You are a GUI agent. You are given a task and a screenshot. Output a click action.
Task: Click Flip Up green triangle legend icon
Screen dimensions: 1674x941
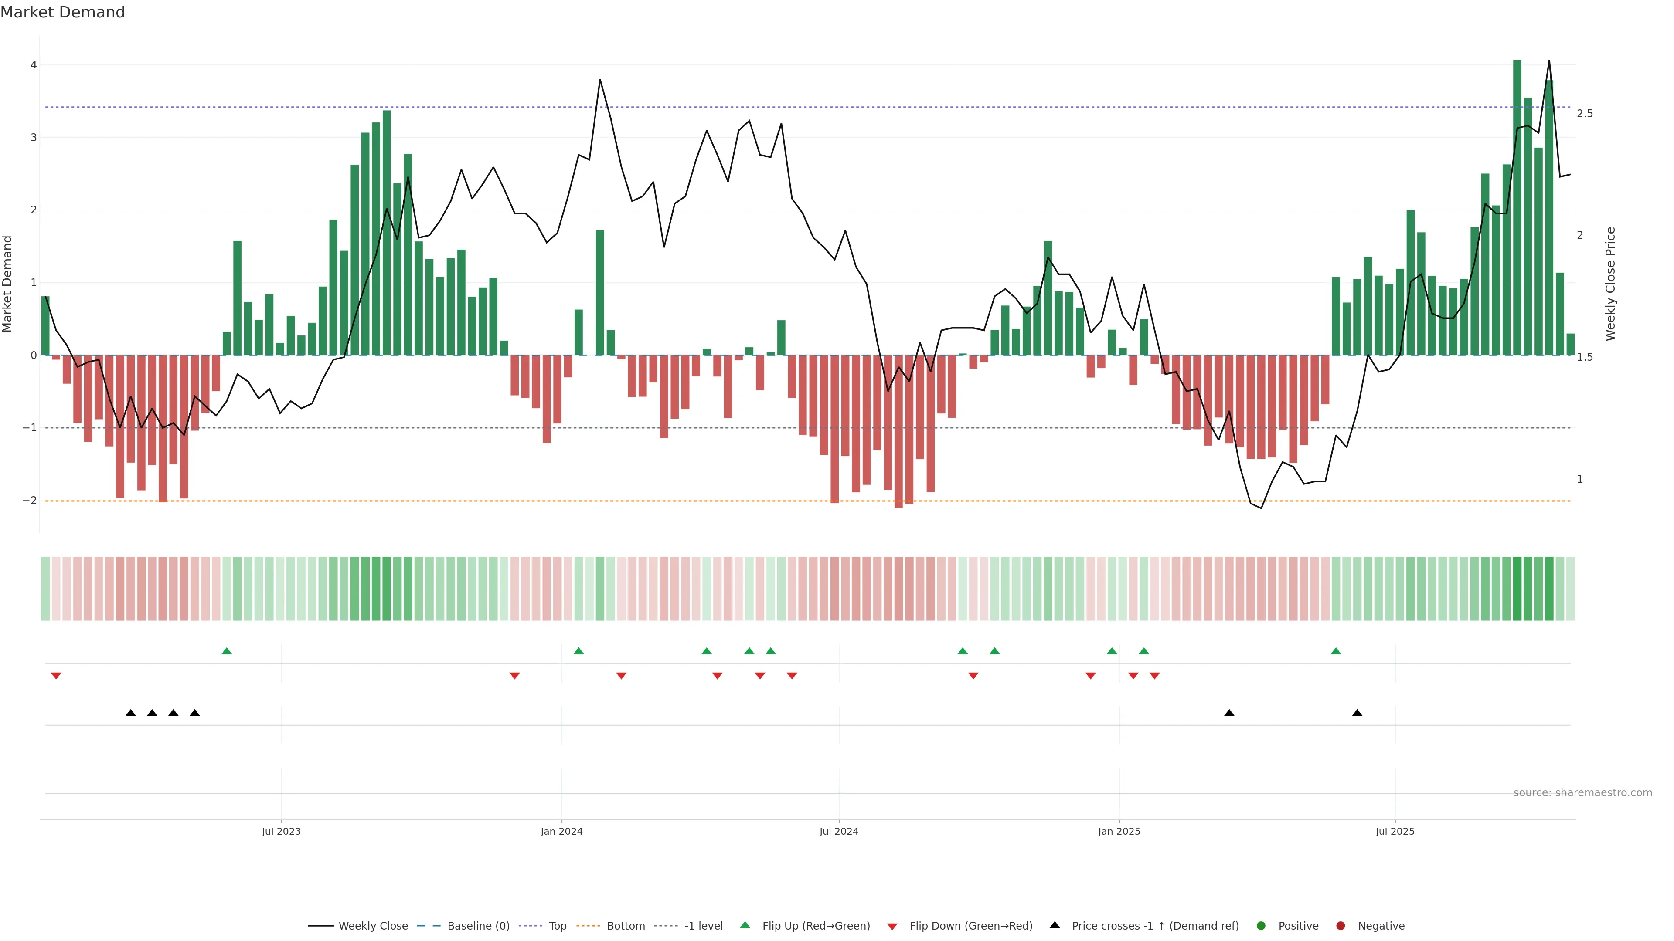point(745,925)
